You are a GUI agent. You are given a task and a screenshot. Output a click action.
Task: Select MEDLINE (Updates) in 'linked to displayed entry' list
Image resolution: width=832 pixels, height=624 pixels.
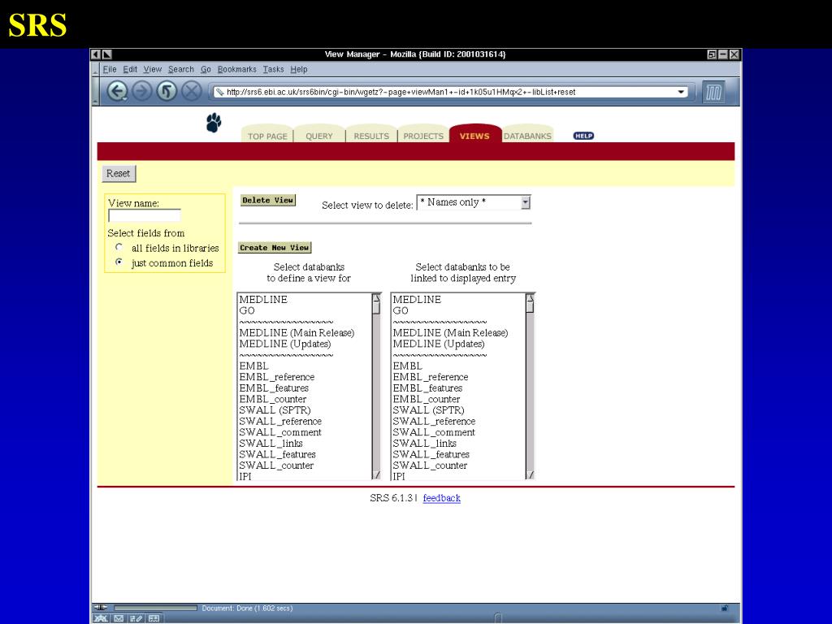tap(458, 344)
